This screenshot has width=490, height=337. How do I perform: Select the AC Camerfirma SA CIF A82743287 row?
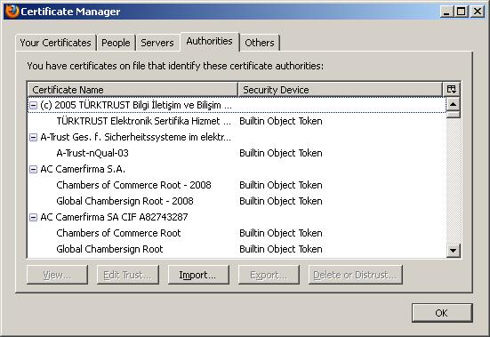[237, 217]
